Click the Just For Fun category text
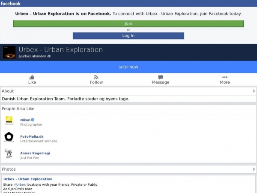 point(30,158)
